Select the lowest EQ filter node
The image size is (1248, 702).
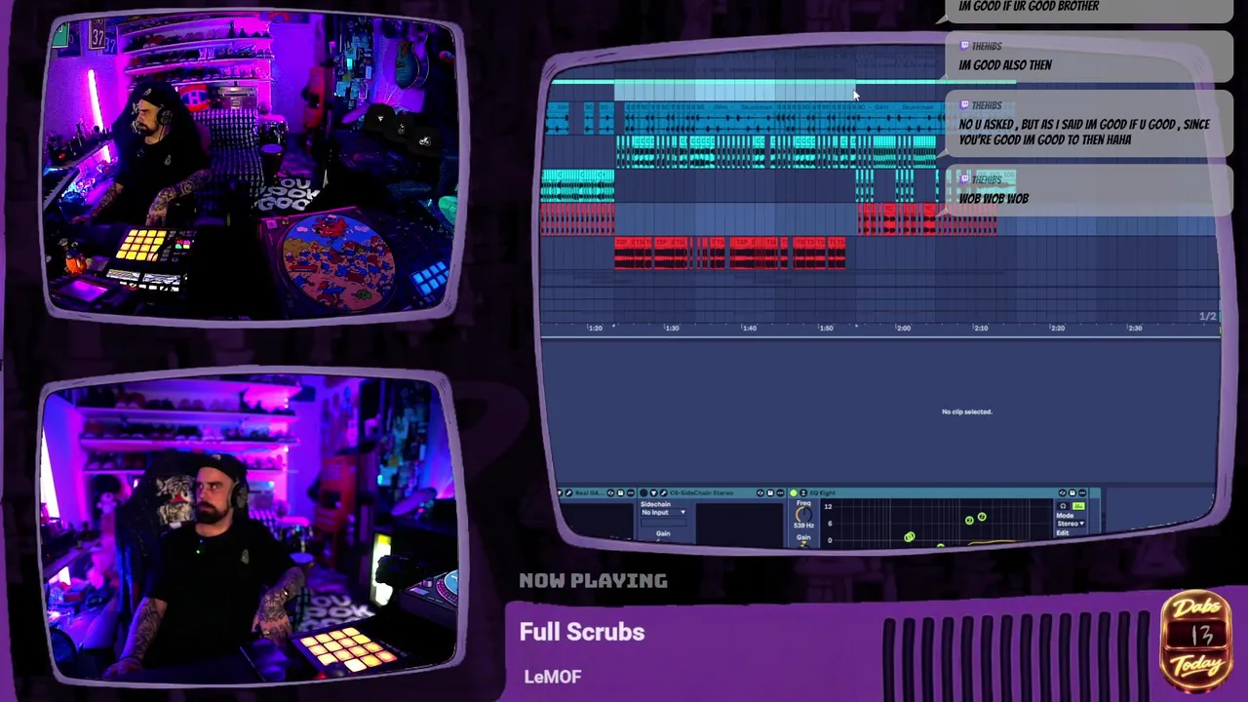(940, 544)
